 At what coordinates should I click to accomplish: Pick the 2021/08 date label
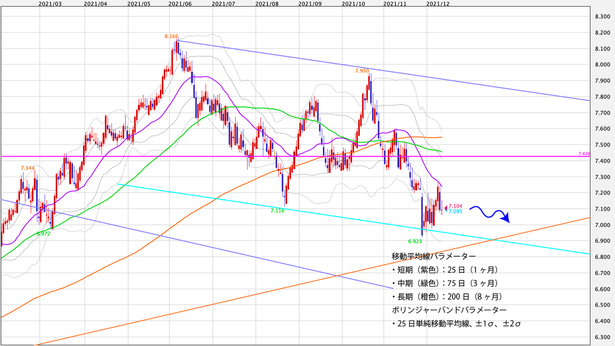pyautogui.click(x=266, y=3)
